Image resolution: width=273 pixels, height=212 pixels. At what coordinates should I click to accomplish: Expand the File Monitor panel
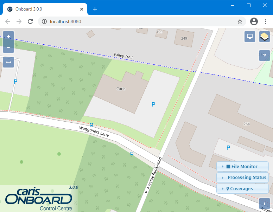[242, 167]
